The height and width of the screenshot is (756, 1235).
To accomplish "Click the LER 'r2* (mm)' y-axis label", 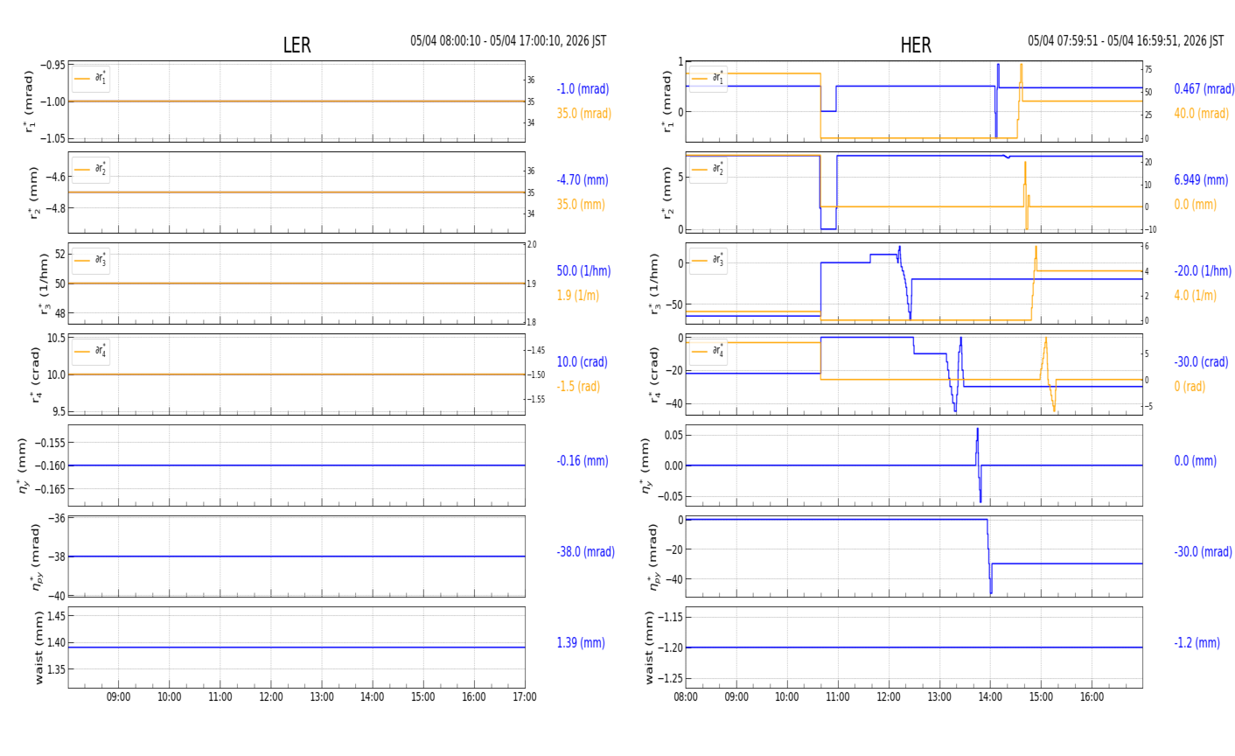I will (33, 192).
